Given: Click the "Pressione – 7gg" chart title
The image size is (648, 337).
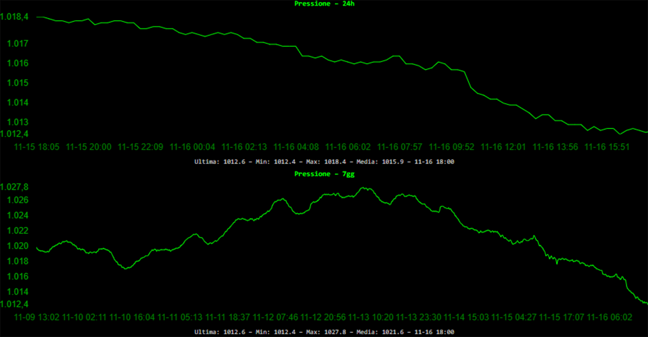Looking at the screenshot, I should click(x=324, y=174).
